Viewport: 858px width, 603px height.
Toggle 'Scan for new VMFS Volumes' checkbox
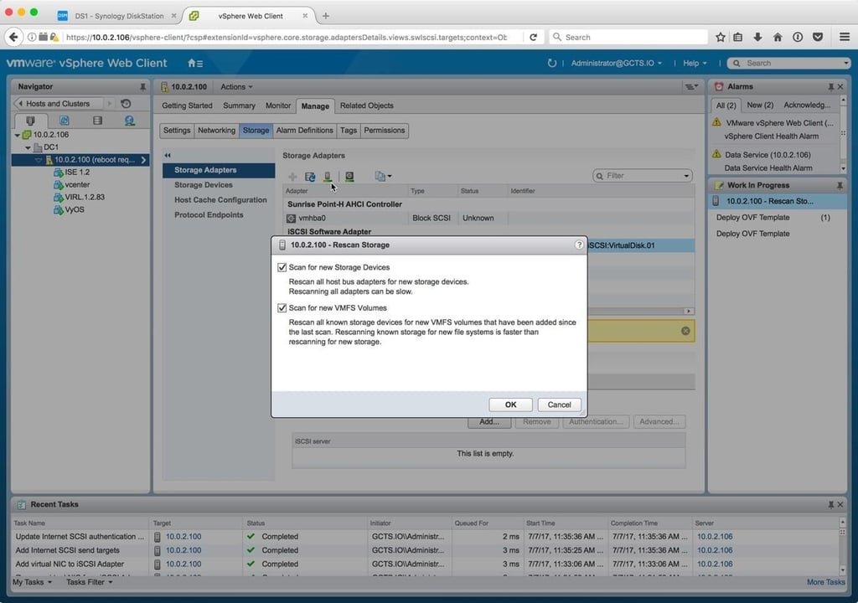click(x=282, y=308)
